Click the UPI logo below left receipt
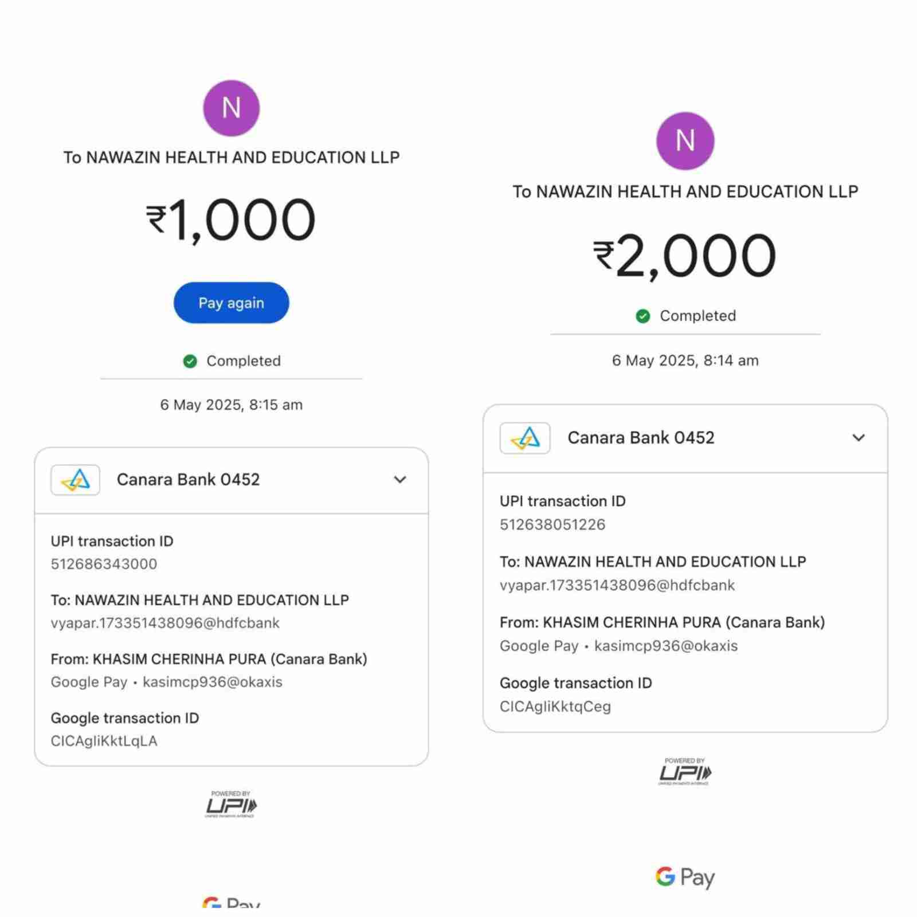The height and width of the screenshot is (917, 917). tap(231, 805)
